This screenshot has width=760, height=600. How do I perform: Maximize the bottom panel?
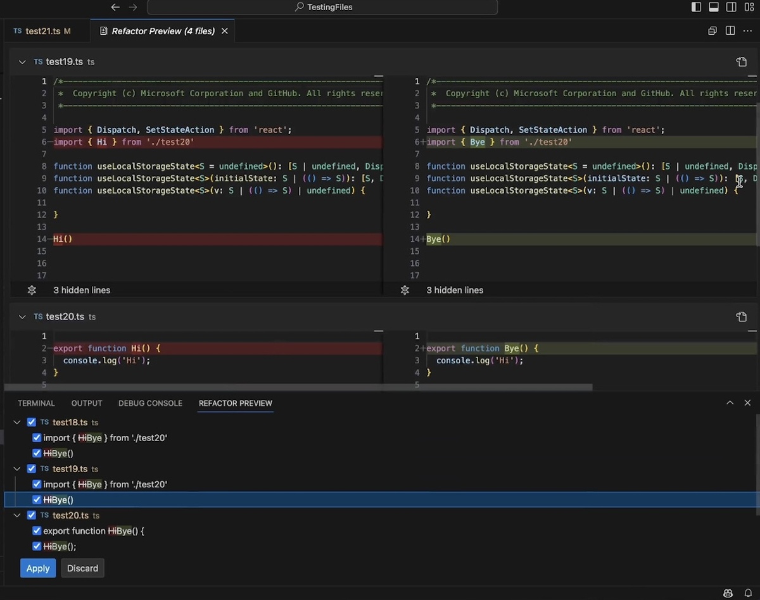(x=730, y=403)
